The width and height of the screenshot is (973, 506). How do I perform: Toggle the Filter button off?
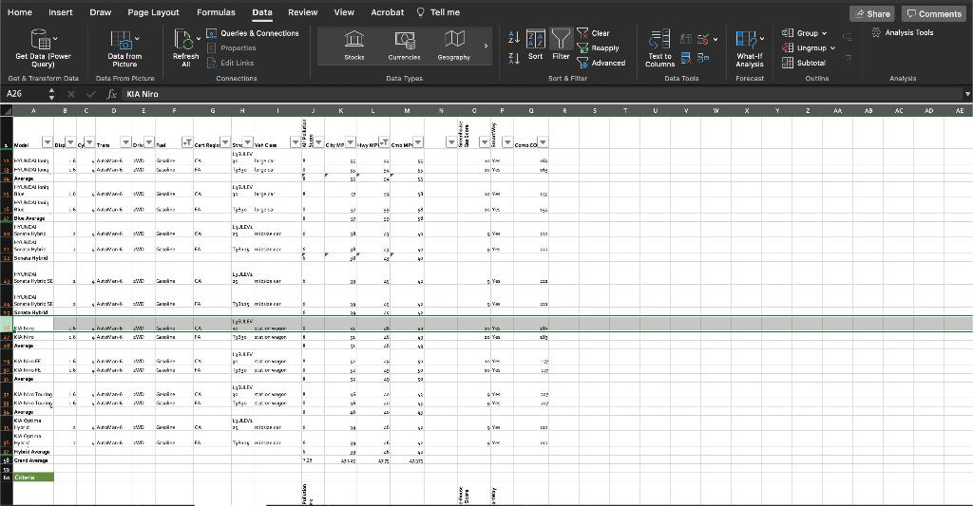click(561, 45)
